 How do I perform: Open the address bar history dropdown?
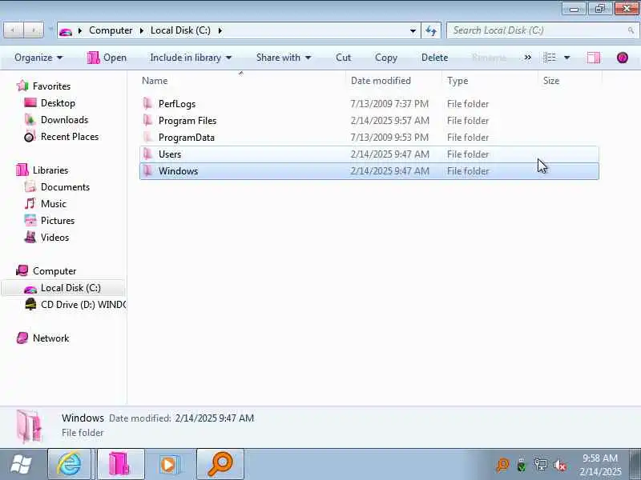click(413, 30)
